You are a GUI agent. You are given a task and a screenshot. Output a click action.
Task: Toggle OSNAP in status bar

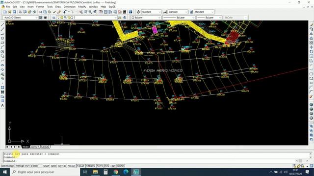click(x=80, y=166)
